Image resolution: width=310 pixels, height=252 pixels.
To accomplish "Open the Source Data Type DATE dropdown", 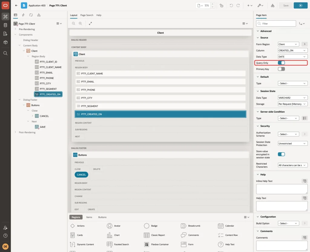I will 293,57.
